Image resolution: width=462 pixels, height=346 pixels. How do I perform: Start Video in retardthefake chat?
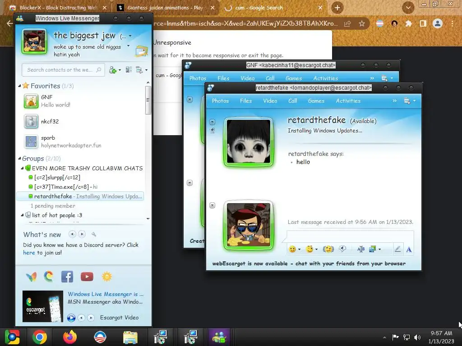(x=270, y=101)
